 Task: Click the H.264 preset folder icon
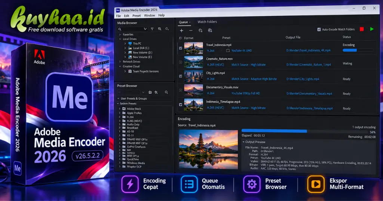coord(124,117)
